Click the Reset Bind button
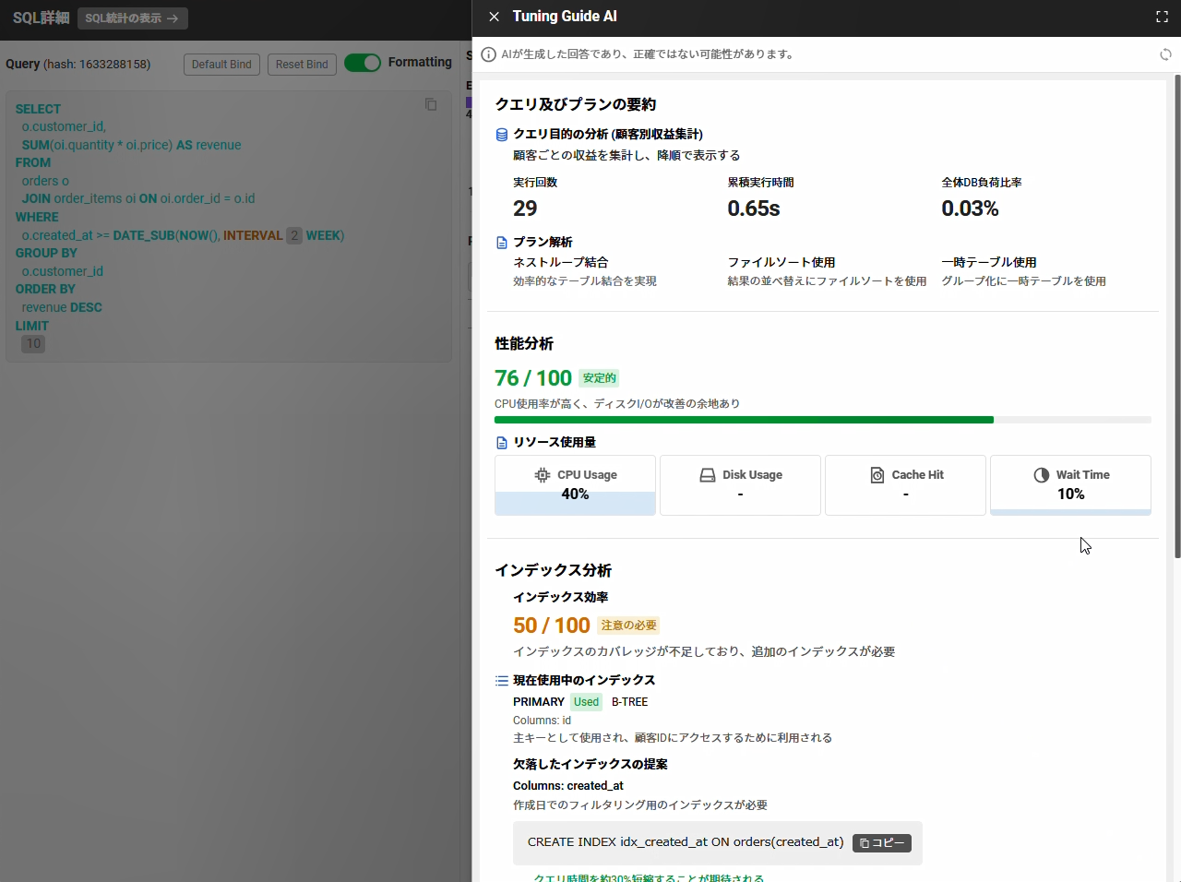Viewport: 1181px width, 882px height. pyautogui.click(x=302, y=65)
